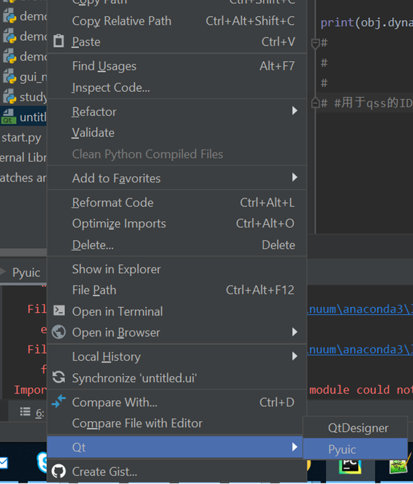Image resolution: width=413 pixels, height=484 pixels.
Task: Choose Show in Explorer
Action: (x=177, y=269)
